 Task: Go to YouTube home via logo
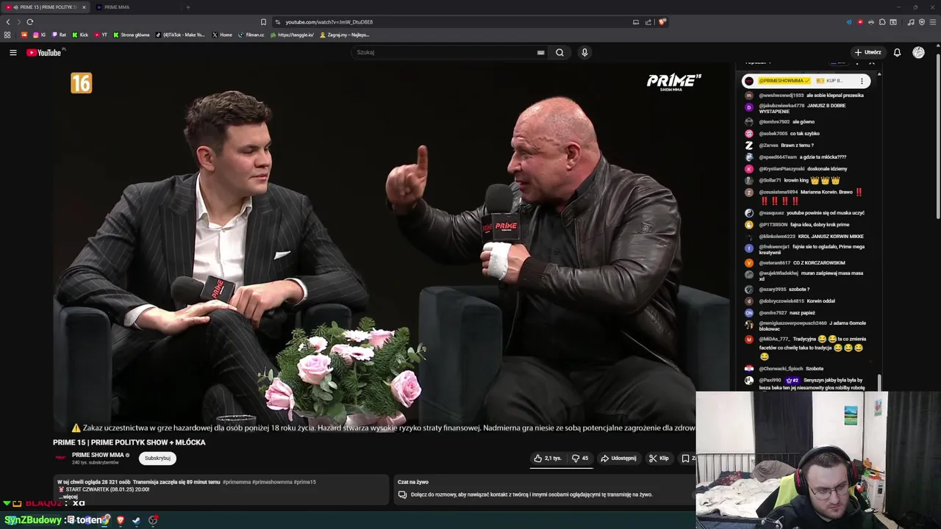[44, 52]
